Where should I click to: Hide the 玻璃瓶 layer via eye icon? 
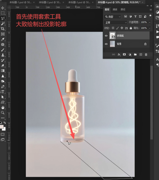[x=106, y=36]
